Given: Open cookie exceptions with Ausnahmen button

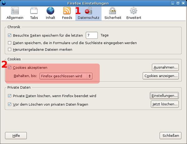Looking at the screenshot, I should tap(165, 67).
